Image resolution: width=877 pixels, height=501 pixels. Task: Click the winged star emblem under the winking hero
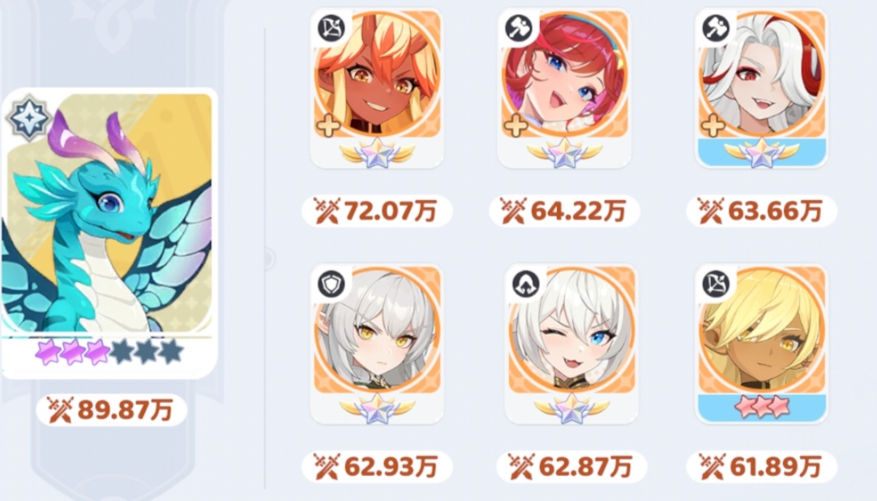571,407
